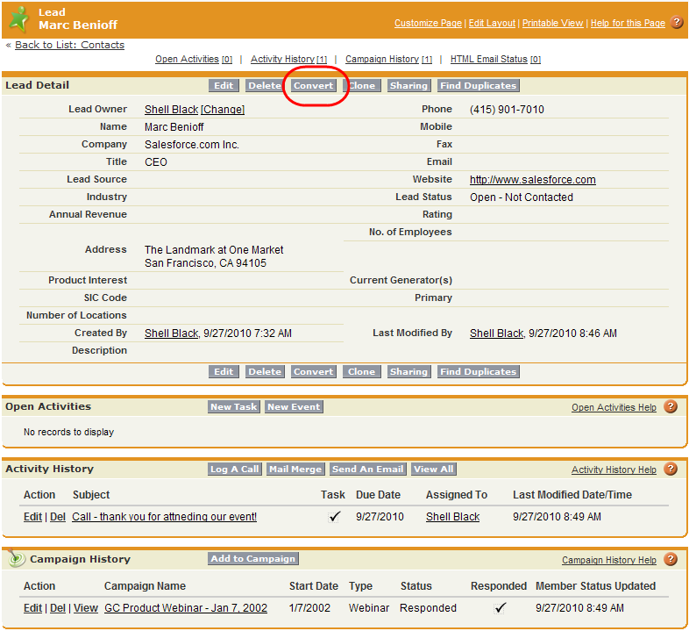Viewport: 689px width, 631px height.
Task: Click the Send An Email button
Action: pyautogui.click(x=368, y=469)
